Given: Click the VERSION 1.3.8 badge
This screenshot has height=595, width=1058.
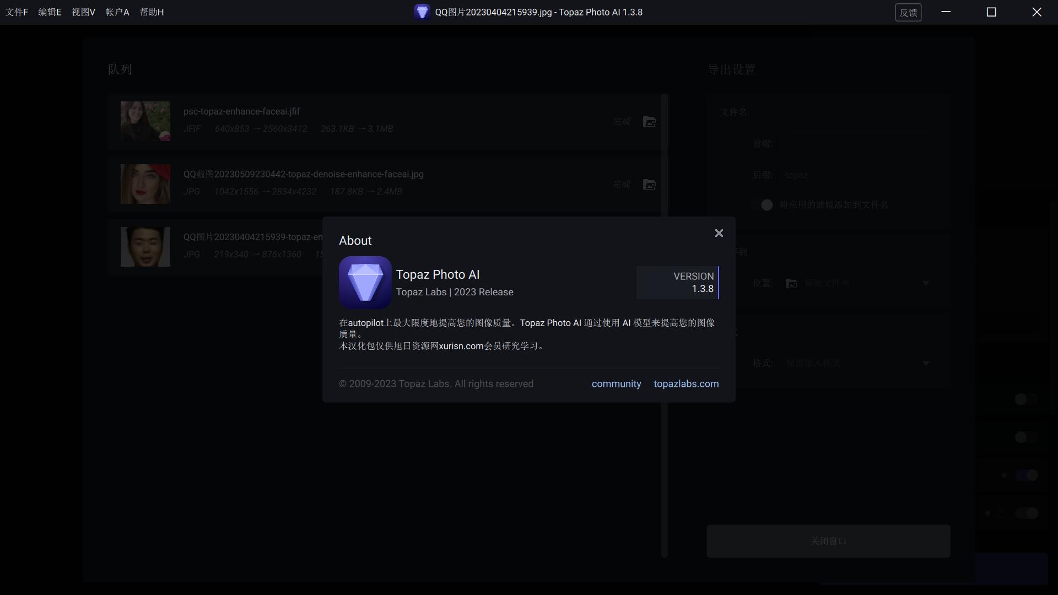Looking at the screenshot, I should tap(678, 283).
